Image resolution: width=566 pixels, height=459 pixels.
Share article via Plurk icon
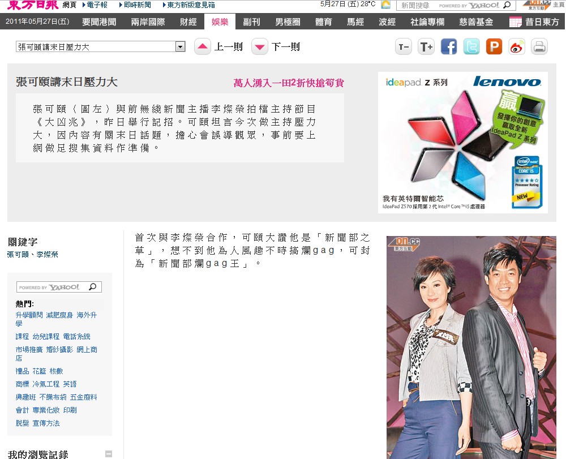(494, 47)
